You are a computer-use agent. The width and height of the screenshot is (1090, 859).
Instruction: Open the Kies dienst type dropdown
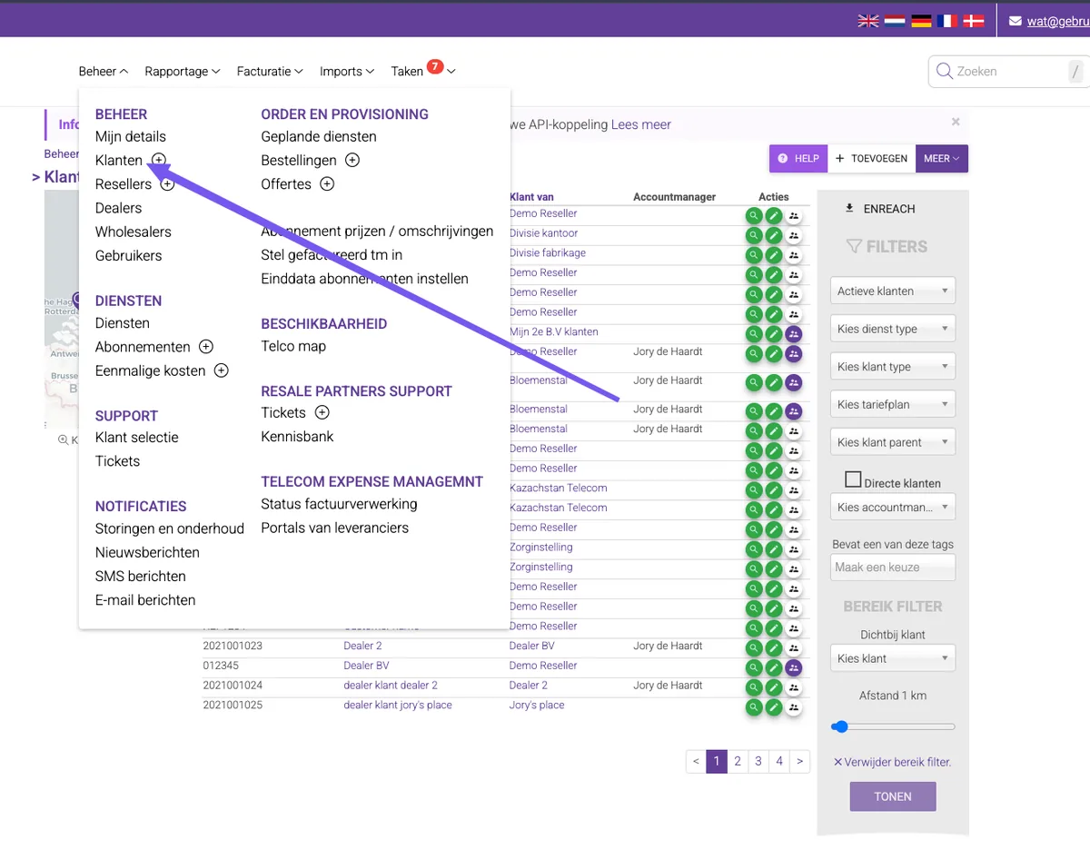[x=893, y=329]
